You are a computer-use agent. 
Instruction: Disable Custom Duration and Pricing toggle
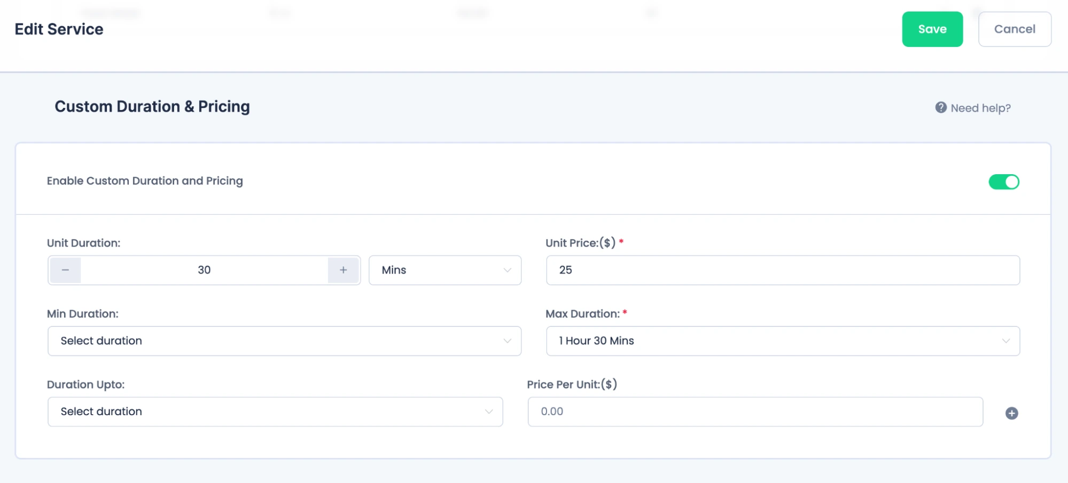click(x=1004, y=182)
